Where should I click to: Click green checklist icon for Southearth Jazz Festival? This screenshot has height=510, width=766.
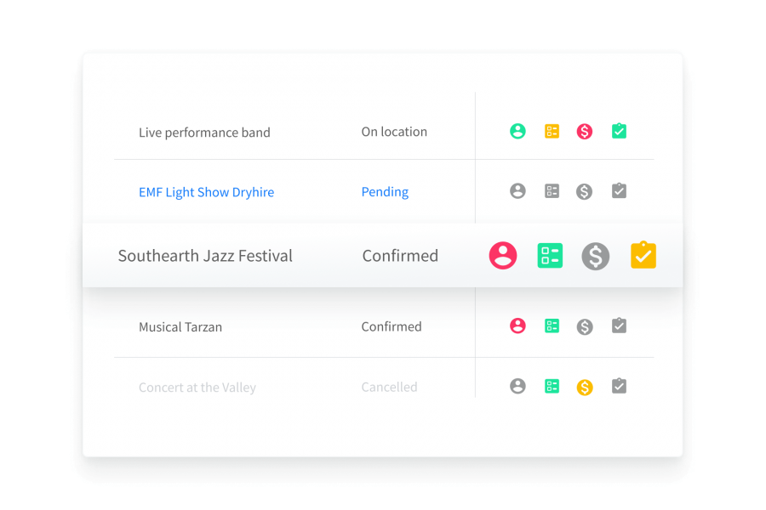tap(550, 256)
